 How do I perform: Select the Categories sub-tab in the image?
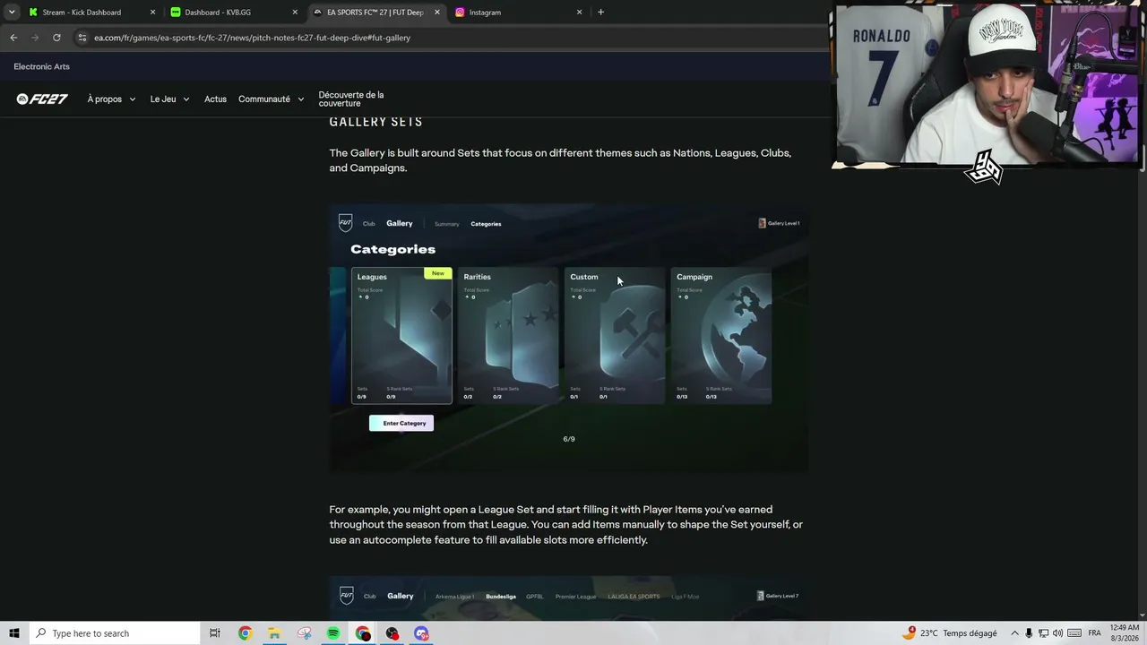(486, 224)
